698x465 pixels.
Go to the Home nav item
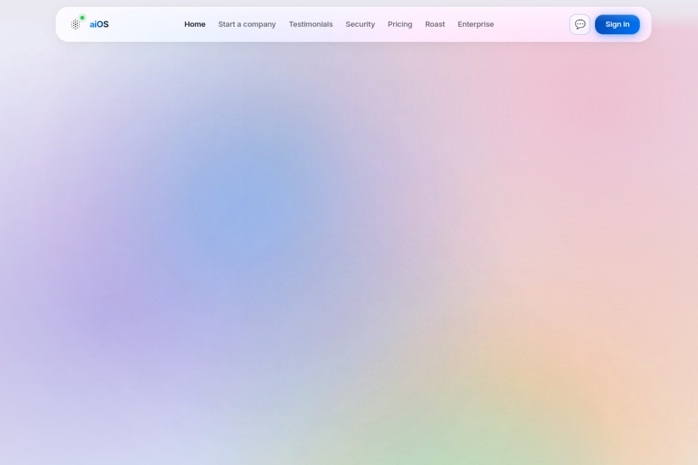[195, 25]
